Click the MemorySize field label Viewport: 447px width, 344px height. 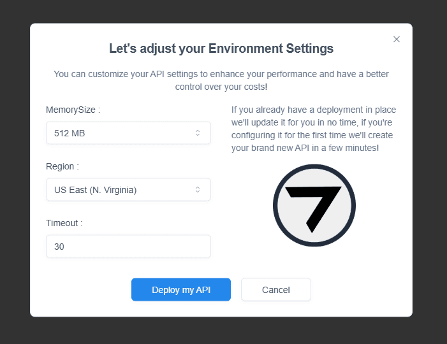point(73,110)
